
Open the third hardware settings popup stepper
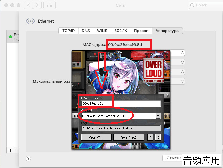pos(182,72)
